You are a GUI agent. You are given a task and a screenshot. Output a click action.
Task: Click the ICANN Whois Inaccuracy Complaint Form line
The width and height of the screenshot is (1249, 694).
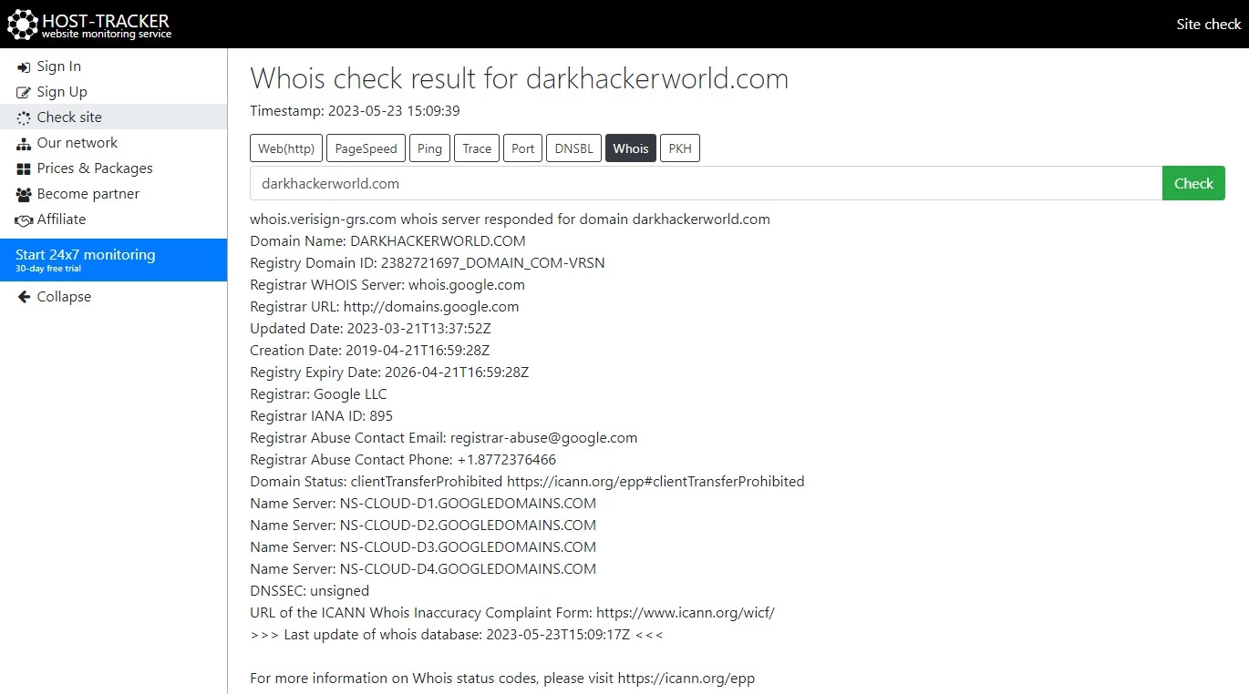tap(512, 613)
